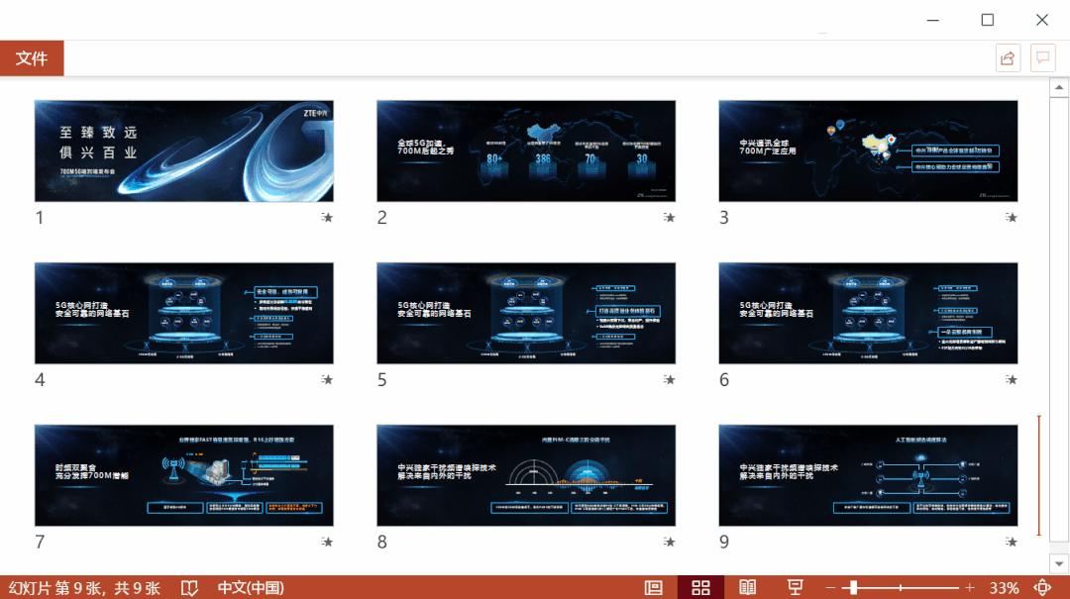Click the scrollbar down arrow
The width and height of the screenshot is (1070, 599).
click(x=1058, y=563)
